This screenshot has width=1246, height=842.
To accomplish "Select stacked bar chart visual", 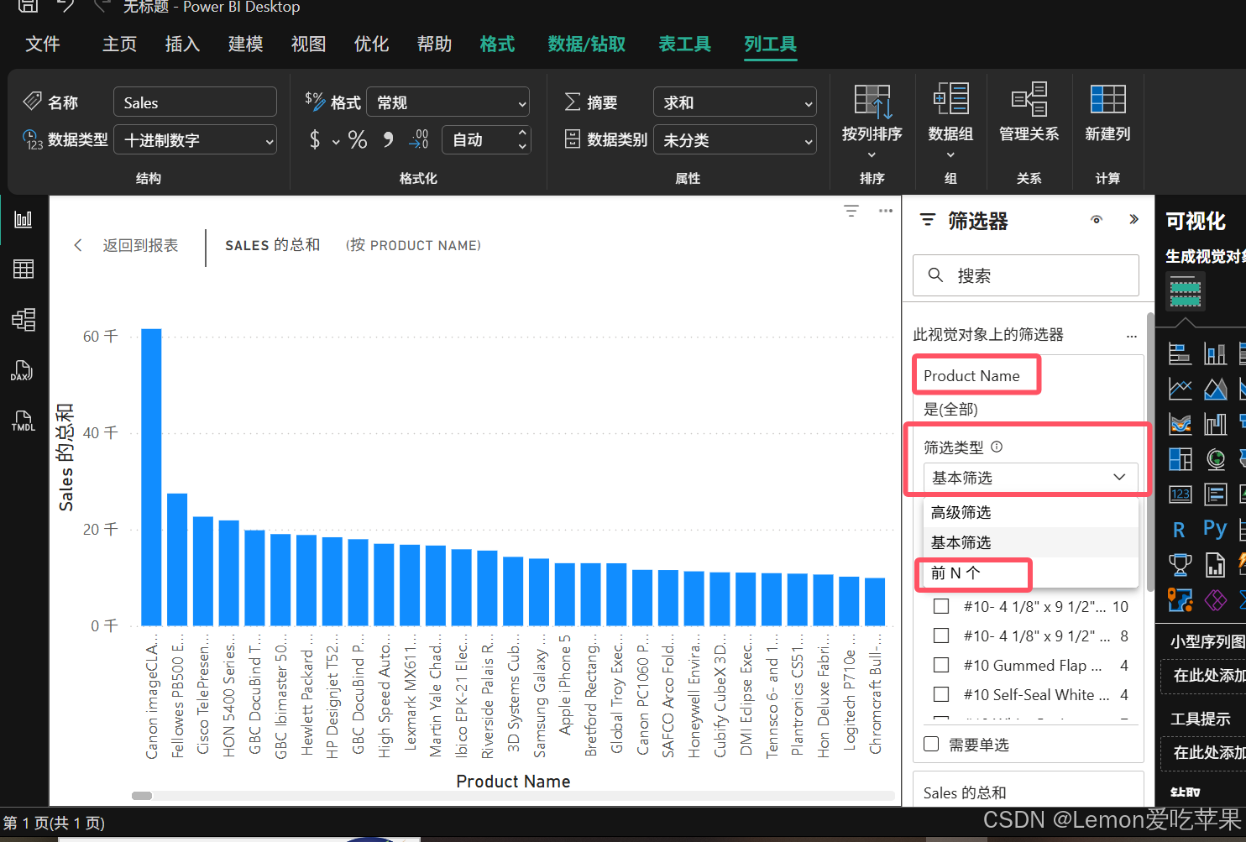I will 1180,353.
